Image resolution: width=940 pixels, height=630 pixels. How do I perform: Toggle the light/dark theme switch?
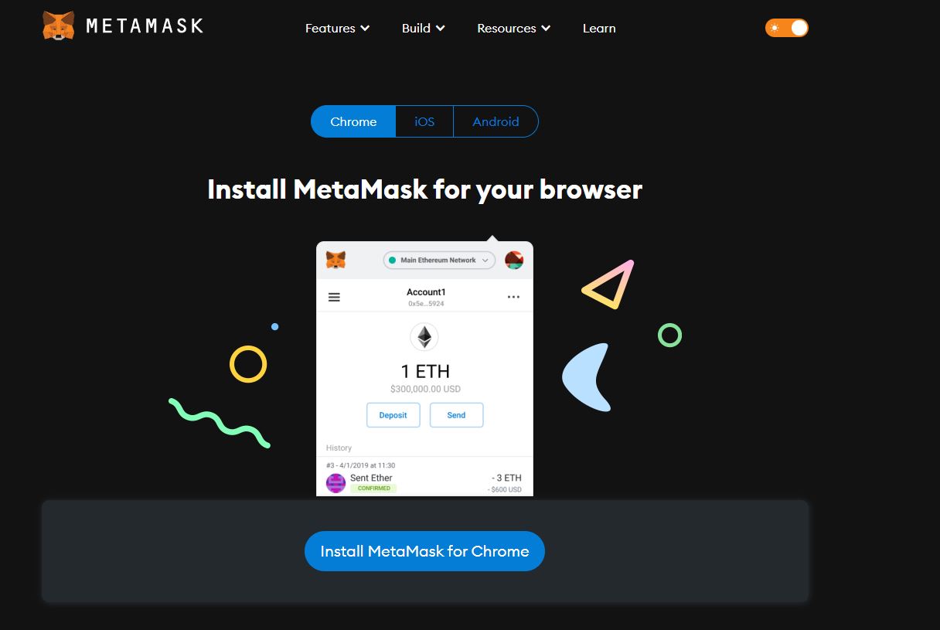coord(786,28)
